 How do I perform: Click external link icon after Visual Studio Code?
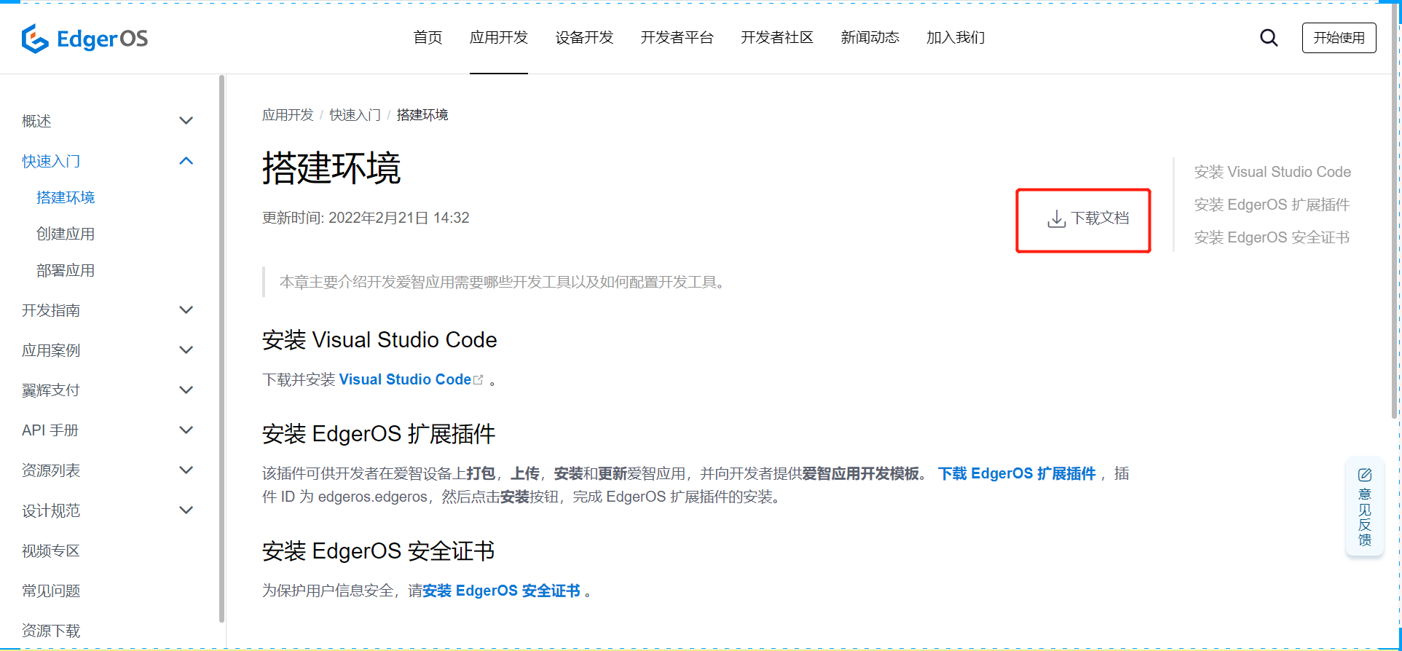[479, 380]
